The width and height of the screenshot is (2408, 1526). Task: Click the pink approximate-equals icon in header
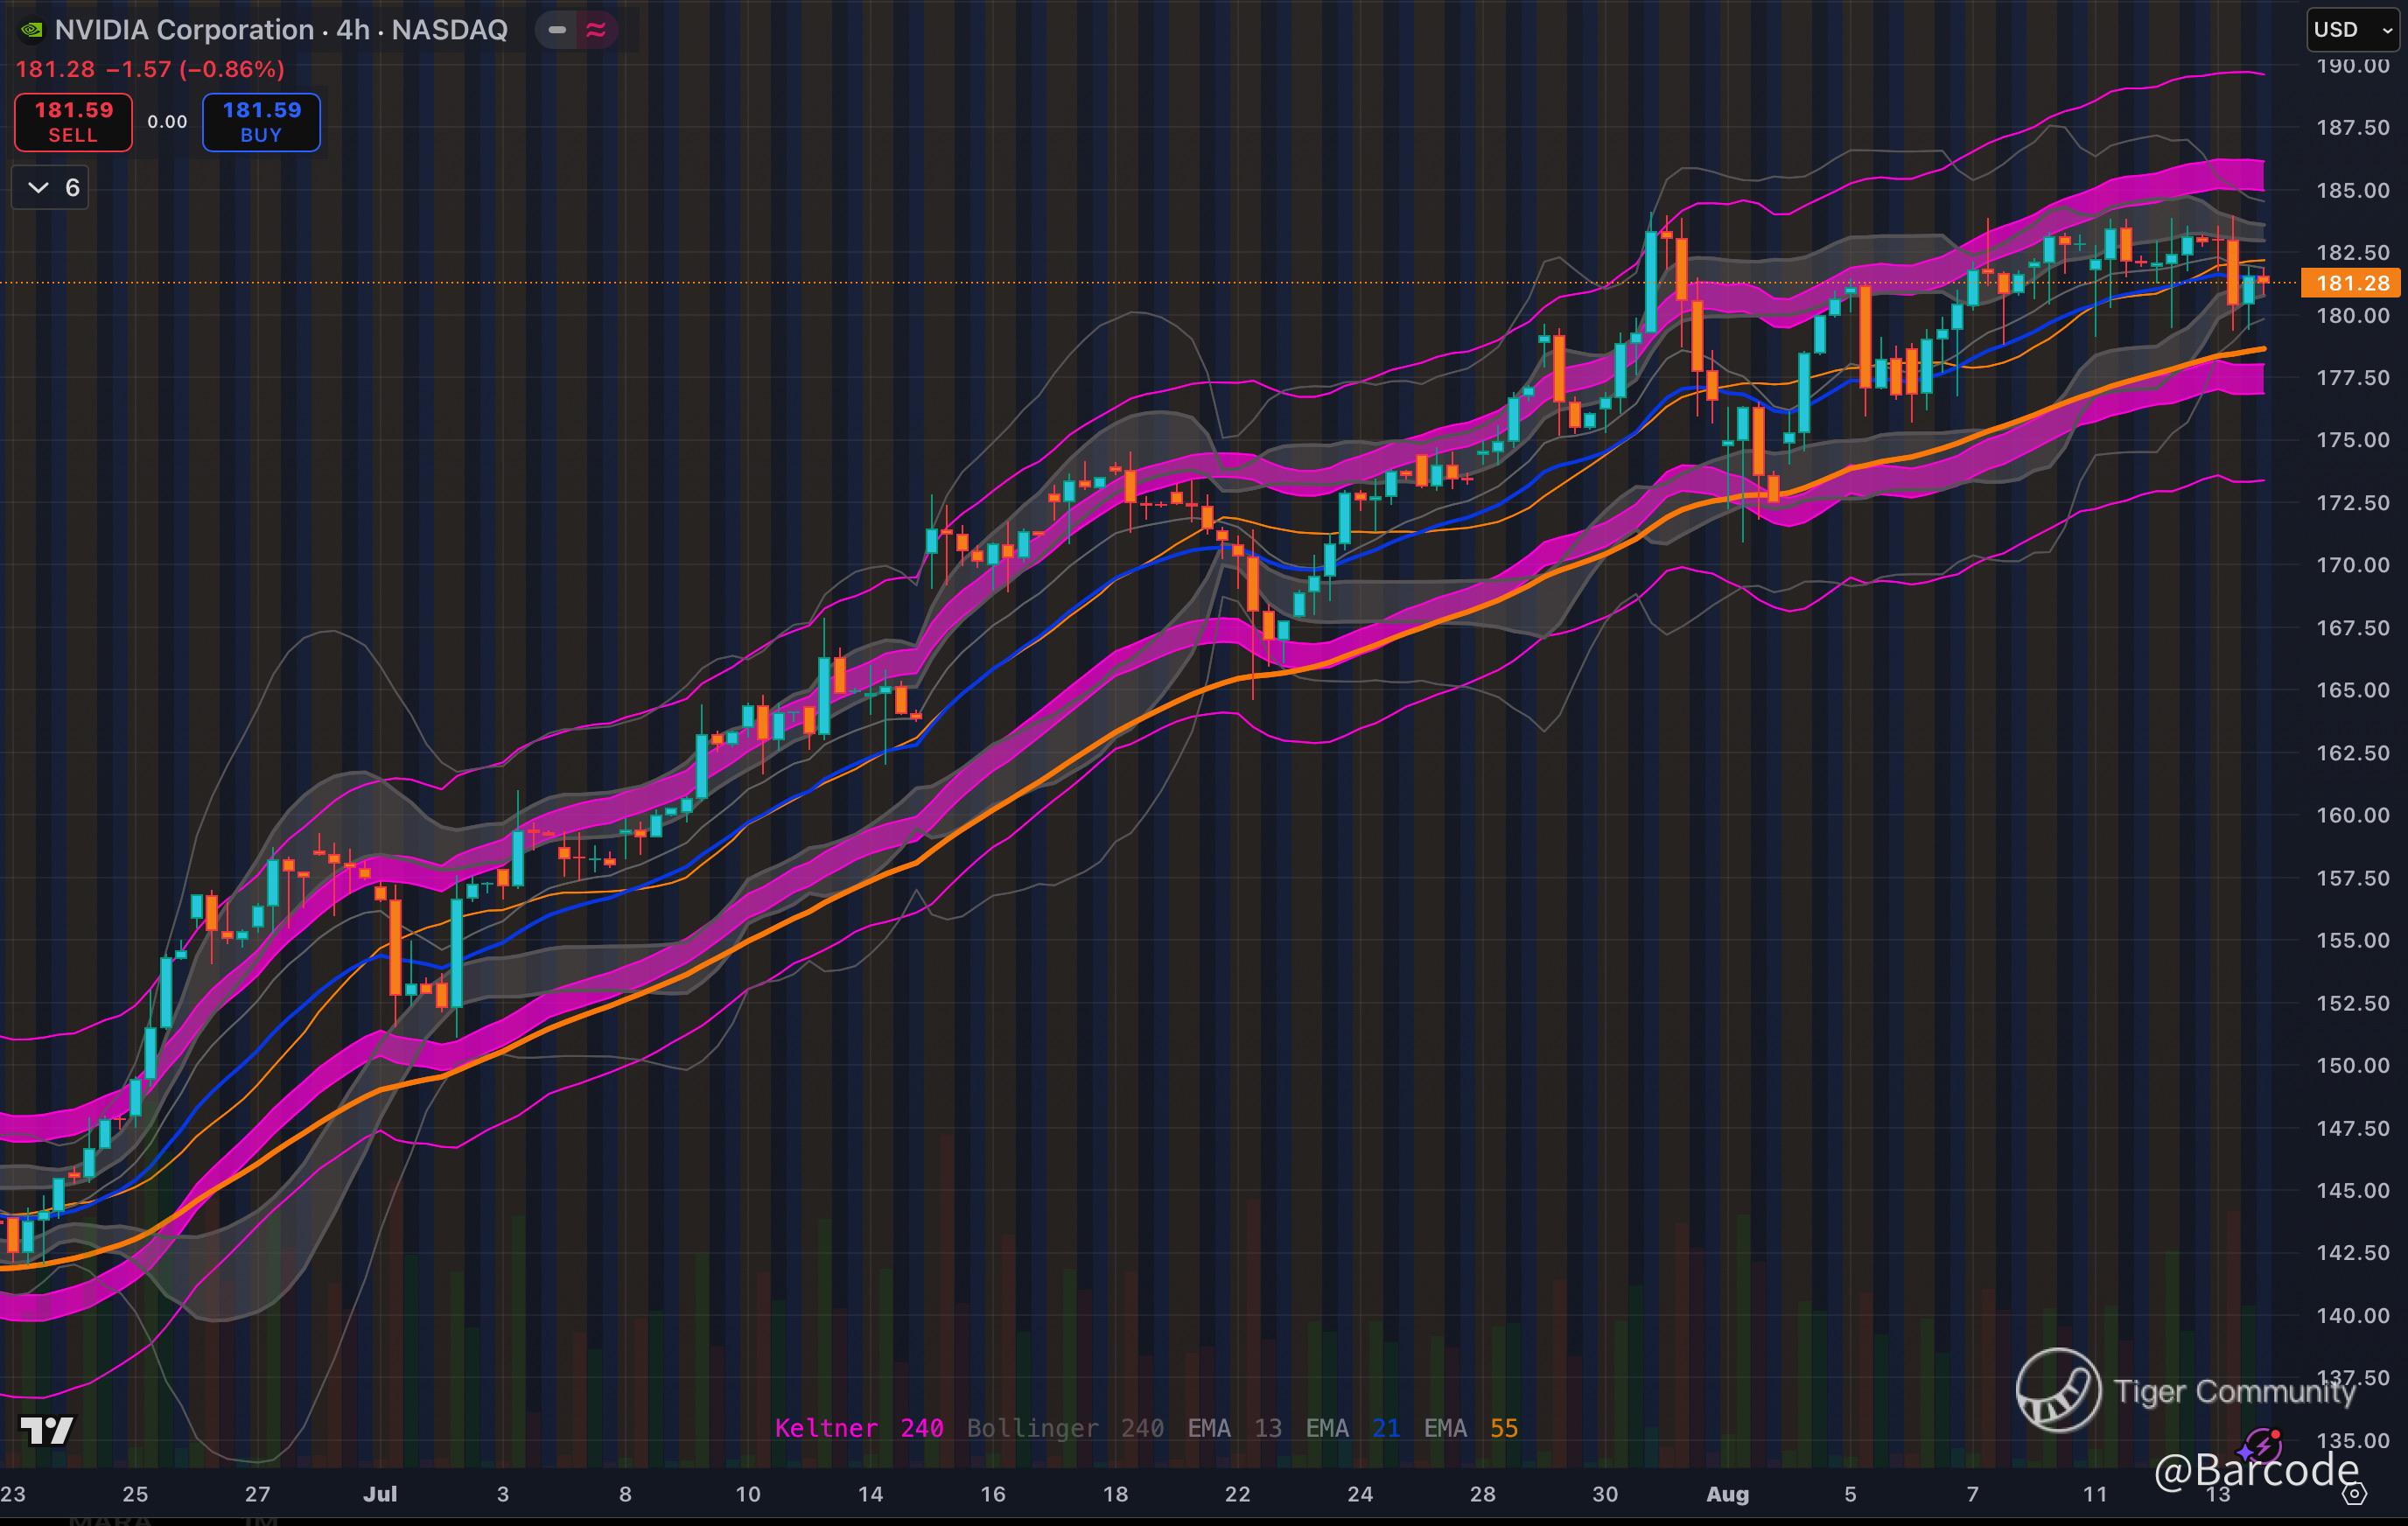[x=596, y=30]
